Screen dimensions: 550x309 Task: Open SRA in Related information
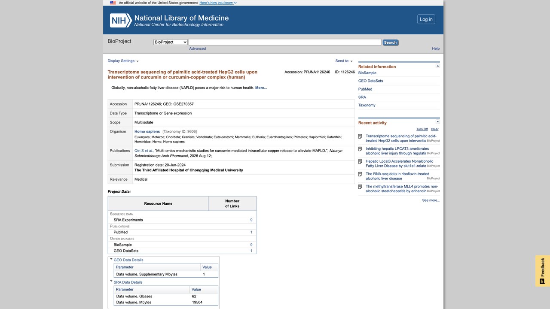[362, 97]
